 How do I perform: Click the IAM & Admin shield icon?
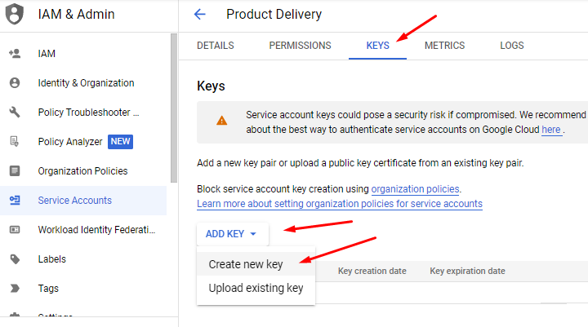click(x=14, y=14)
